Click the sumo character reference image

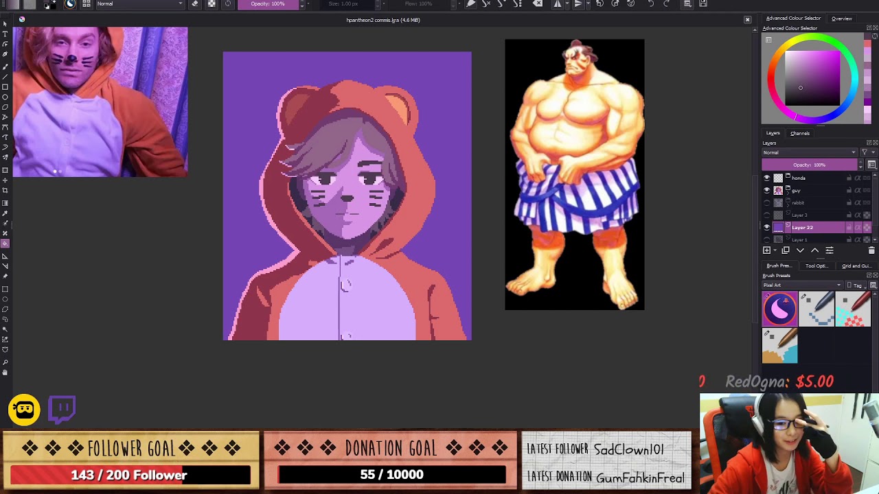click(x=575, y=174)
